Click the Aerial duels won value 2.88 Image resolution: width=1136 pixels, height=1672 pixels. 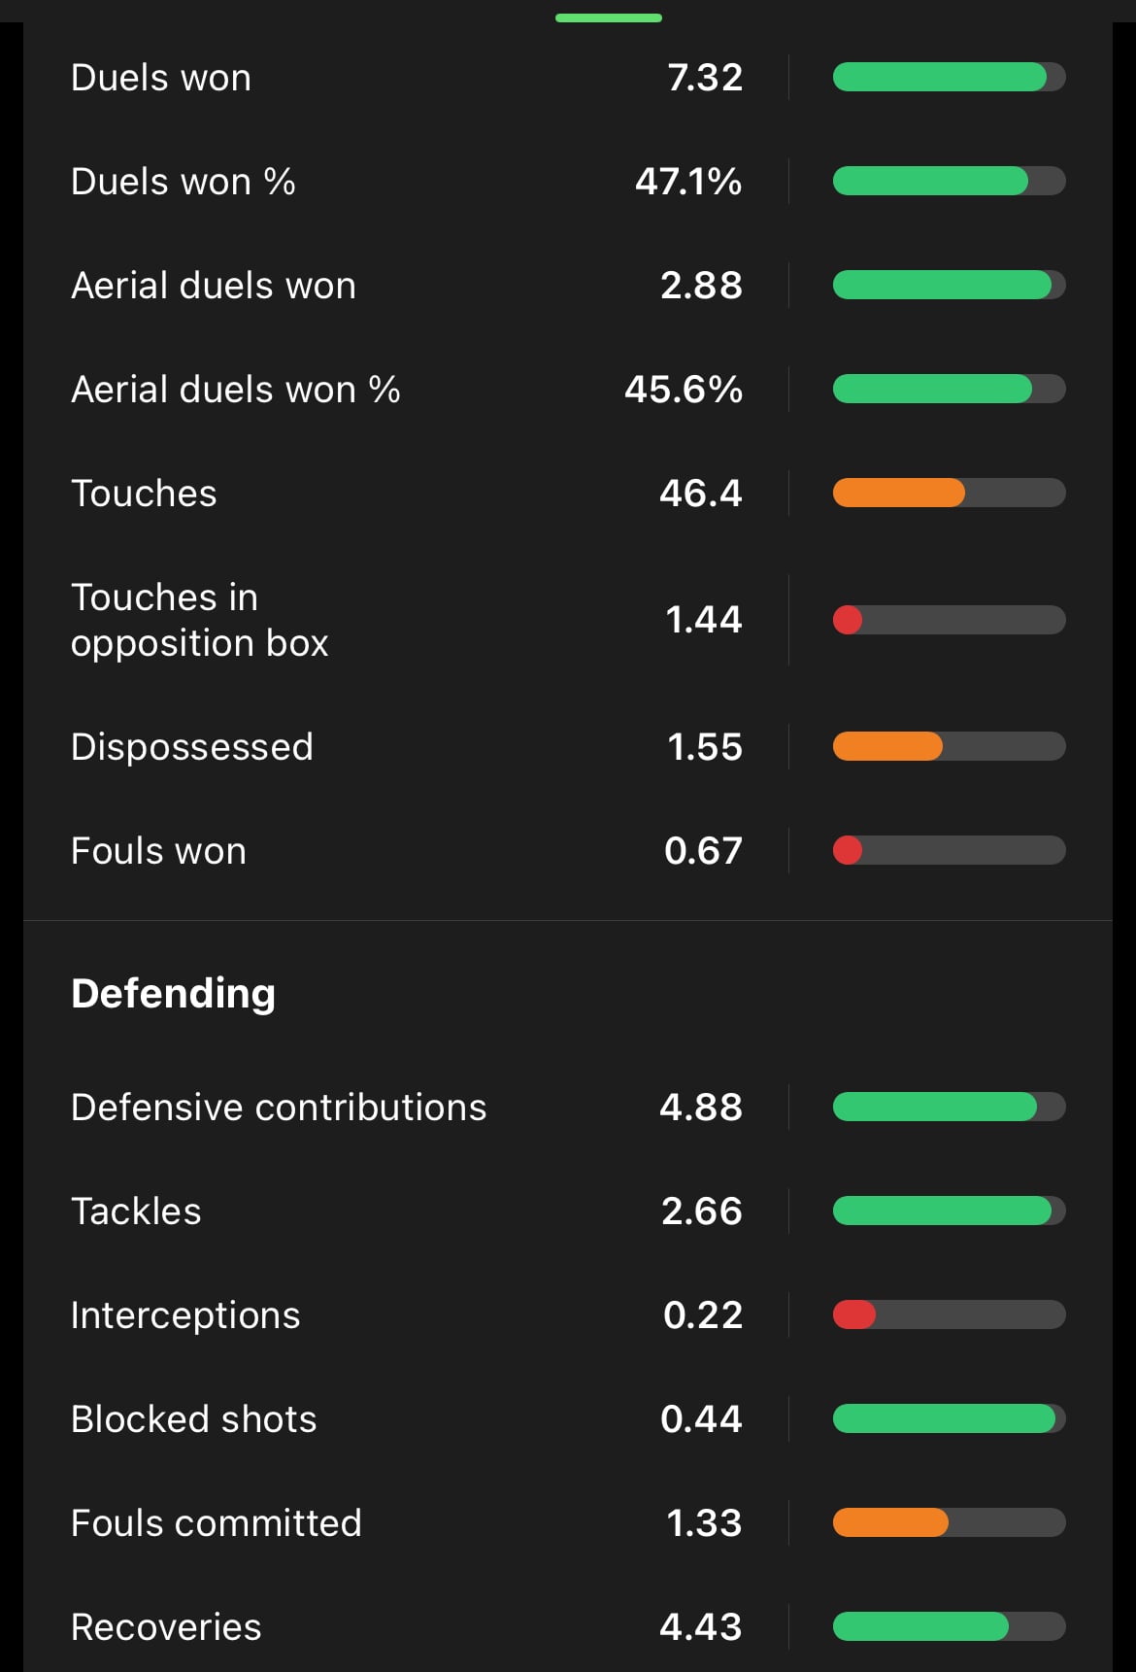point(701,286)
